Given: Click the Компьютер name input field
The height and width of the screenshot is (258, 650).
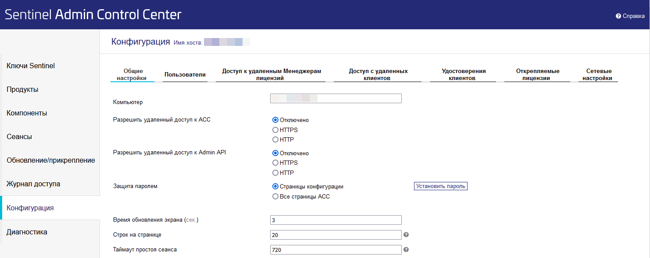Looking at the screenshot, I should click(336, 98).
